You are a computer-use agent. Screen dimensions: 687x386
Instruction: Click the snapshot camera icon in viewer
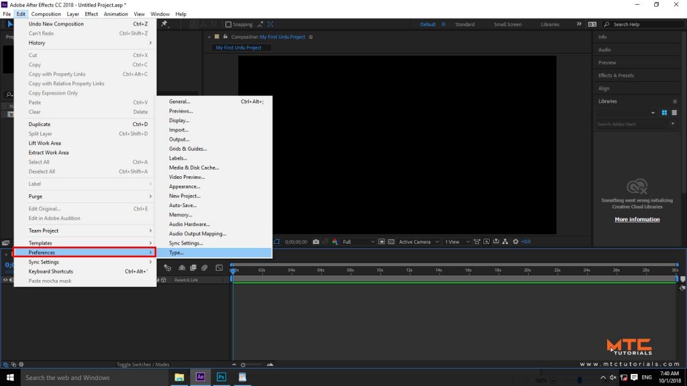(x=315, y=241)
